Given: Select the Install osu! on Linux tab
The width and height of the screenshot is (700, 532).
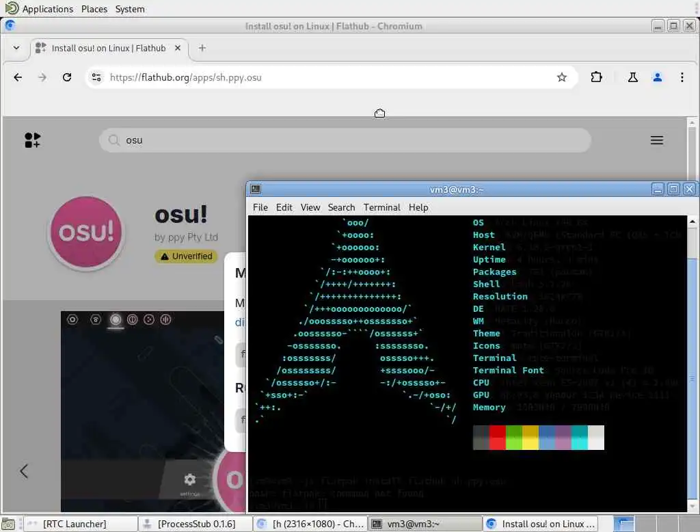Looking at the screenshot, I should click(109, 48).
